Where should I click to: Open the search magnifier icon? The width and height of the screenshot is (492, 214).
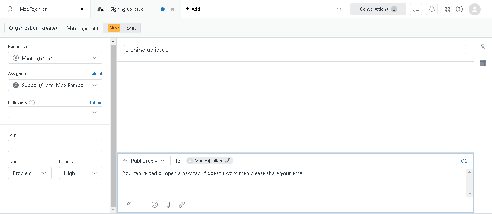pyautogui.click(x=339, y=9)
